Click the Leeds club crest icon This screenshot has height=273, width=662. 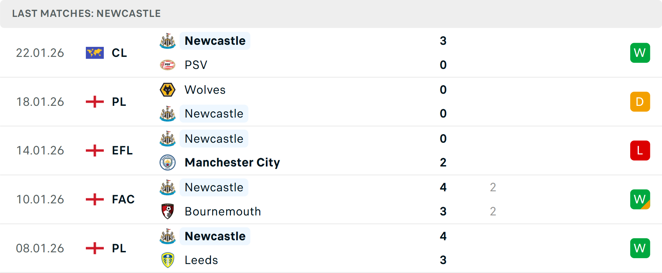168,260
